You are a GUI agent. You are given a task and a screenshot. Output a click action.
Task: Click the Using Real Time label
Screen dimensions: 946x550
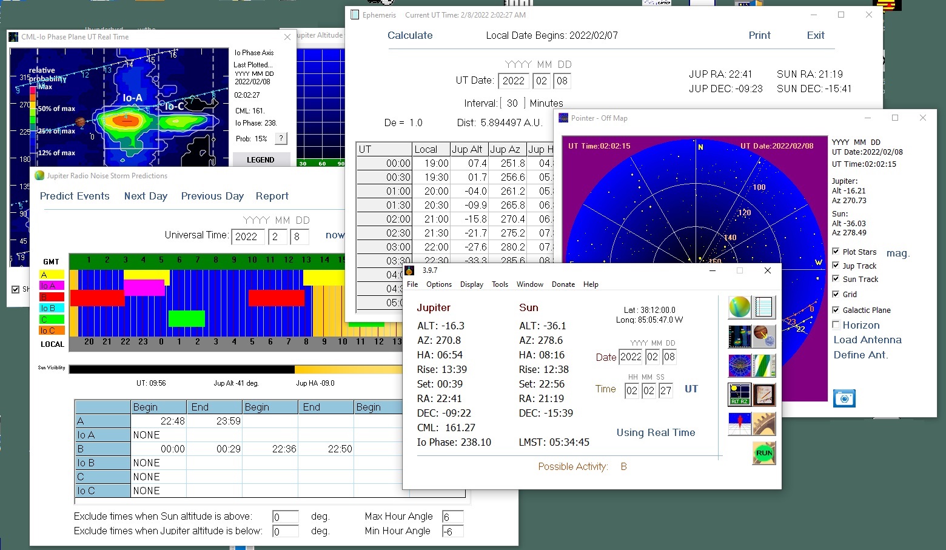[656, 432]
